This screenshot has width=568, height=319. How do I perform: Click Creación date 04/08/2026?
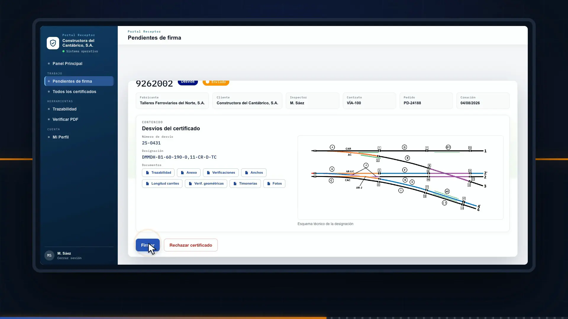(x=470, y=103)
